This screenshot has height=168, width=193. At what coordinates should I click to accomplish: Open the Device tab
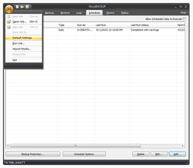click(x=110, y=13)
